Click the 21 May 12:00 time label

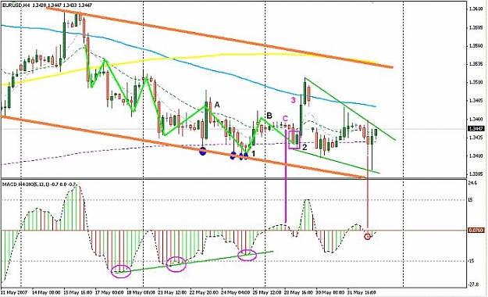(173, 293)
